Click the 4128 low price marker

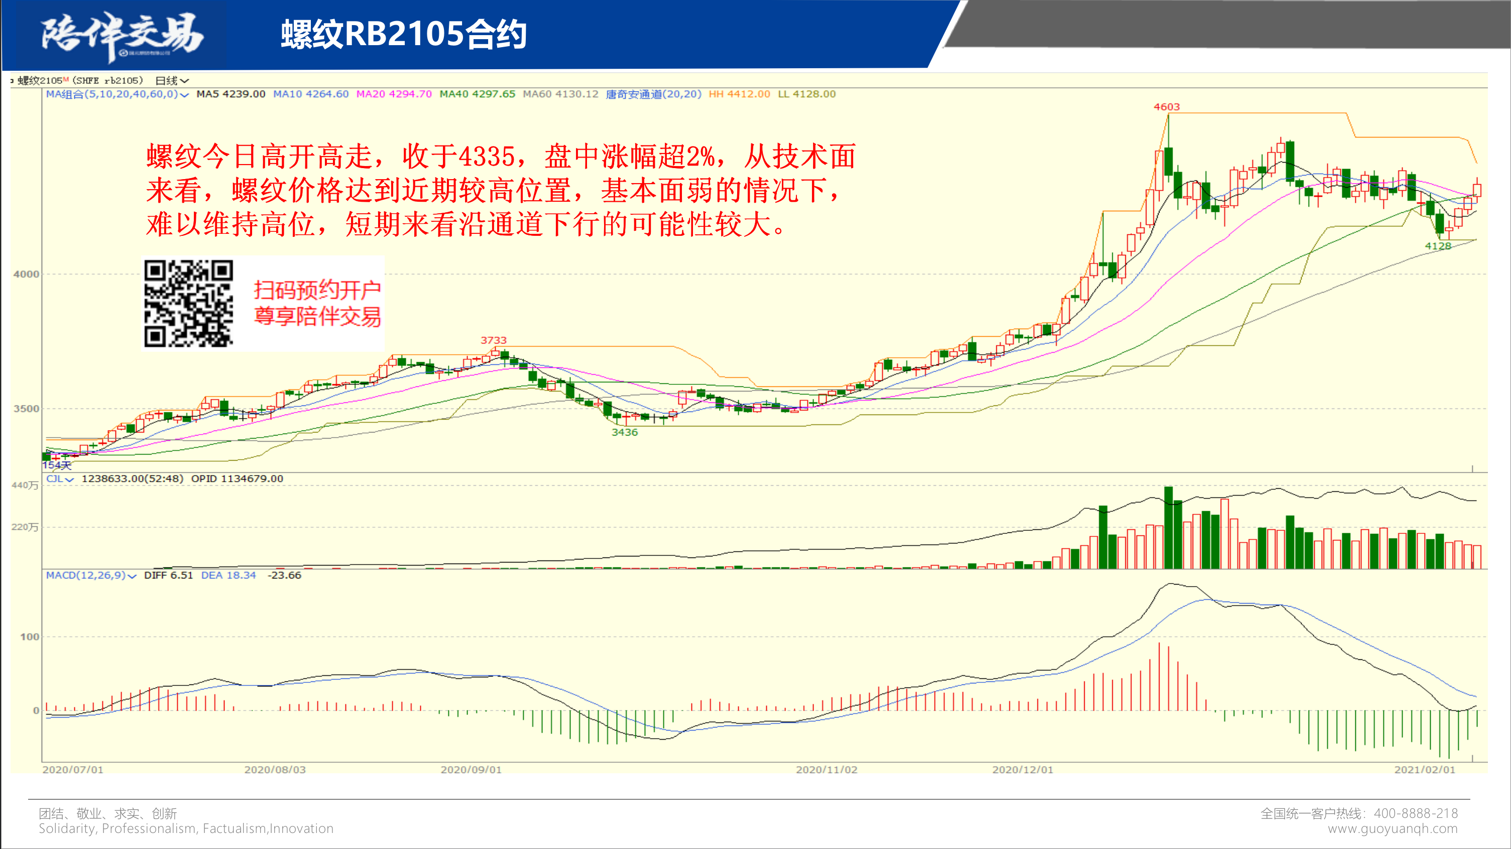click(1438, 246)
